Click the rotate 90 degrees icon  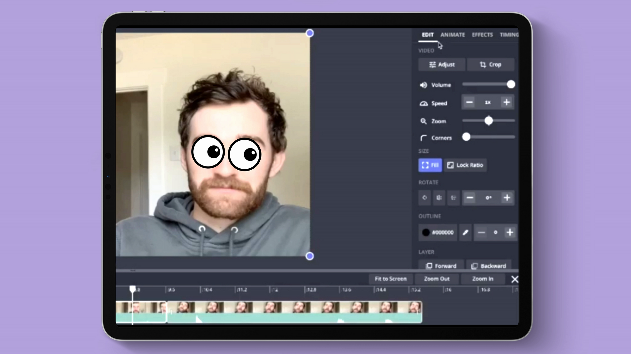coord(425,198)
